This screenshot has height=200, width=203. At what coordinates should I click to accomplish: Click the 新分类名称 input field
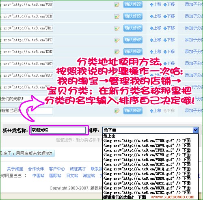click(58, 130)
